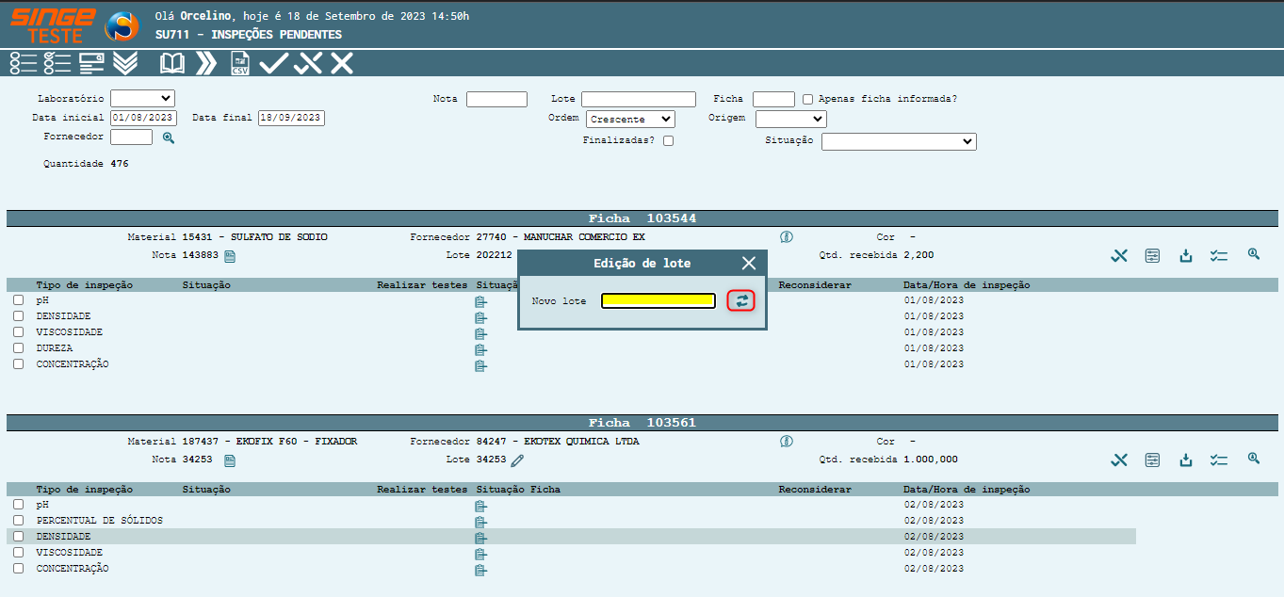Close the Edição de lote dialog
Screen dimensions: 1284x597
coord(748,264)
